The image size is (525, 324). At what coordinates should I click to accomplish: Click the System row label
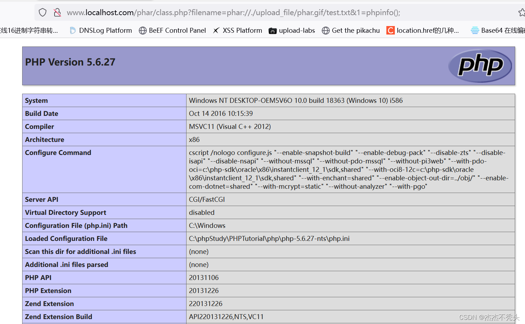[x=36, y=101]
